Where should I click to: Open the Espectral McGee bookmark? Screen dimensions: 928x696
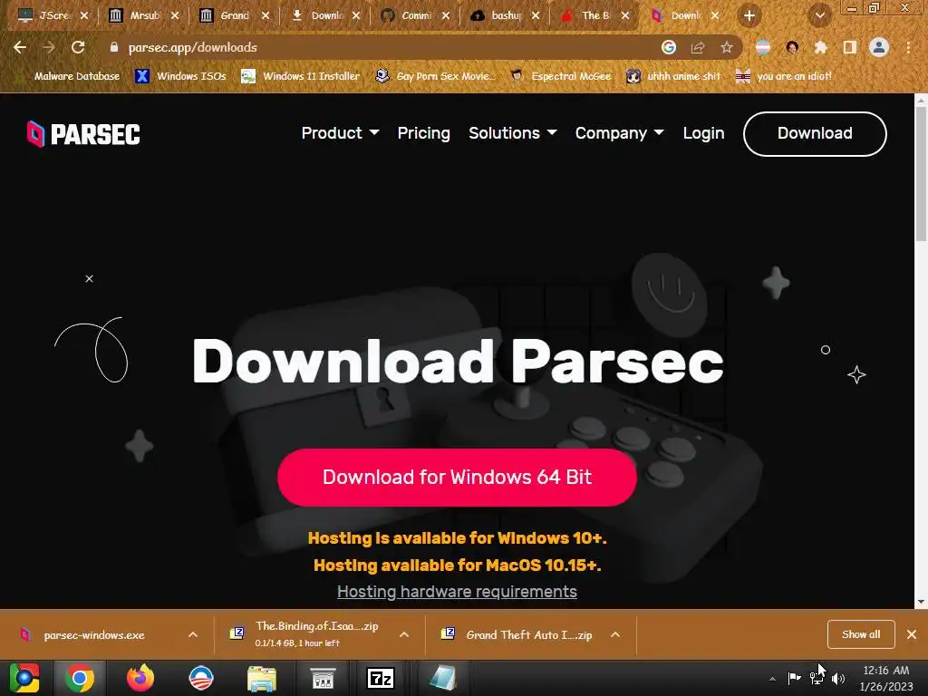pyautogui.click(x=560, y=76)
